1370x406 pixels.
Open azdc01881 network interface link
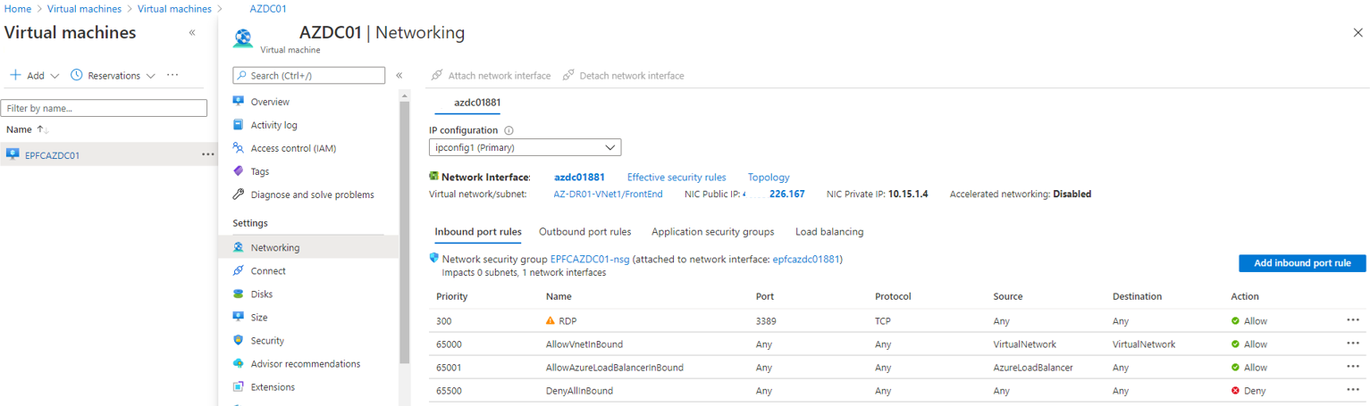[x=579, y=178]
